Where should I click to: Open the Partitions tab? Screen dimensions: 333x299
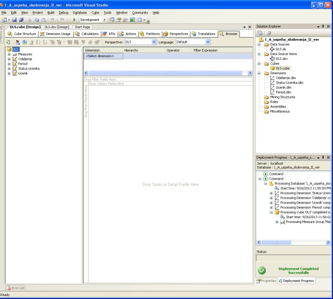(x=150, y=34)
